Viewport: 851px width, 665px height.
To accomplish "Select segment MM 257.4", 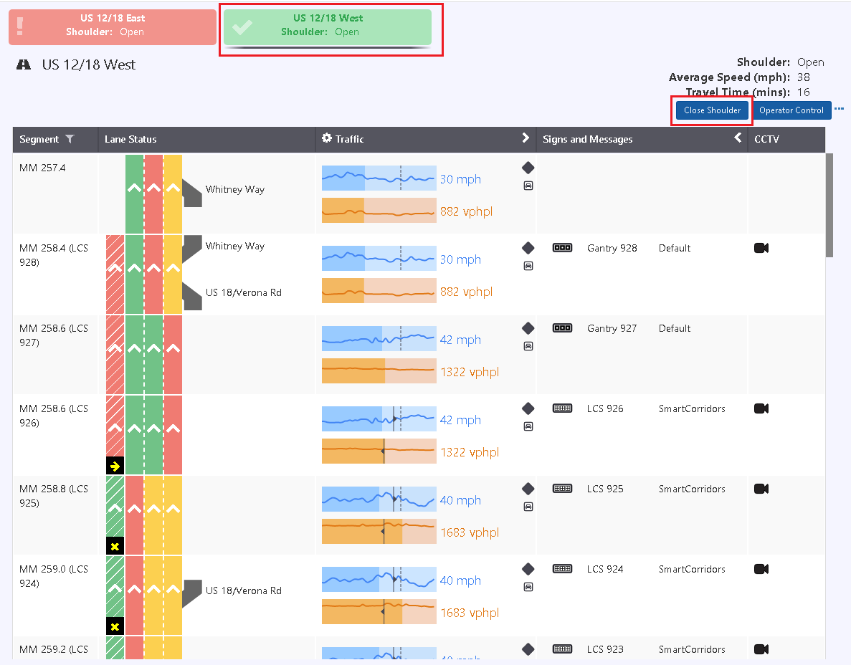I will tap(42, 168).
